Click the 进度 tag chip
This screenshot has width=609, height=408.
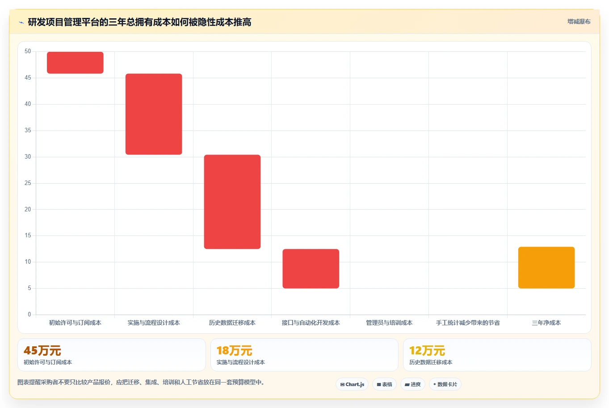point(413,384)
